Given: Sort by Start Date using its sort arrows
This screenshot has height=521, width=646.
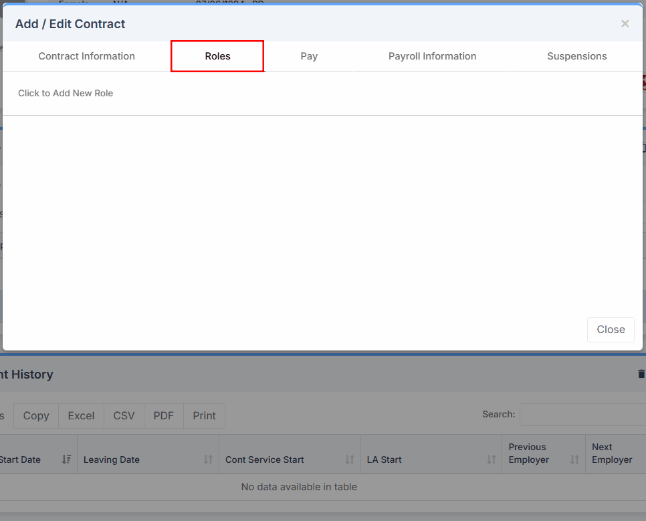Looking at the screenshot, I should coord(65,459).
